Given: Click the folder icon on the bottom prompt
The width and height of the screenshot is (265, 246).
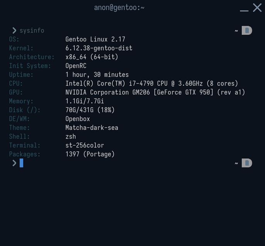Looking at the screenshot, I should click(x=247, y=163).
